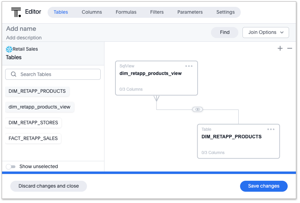Viewport: 300px width, 203px height.
Task: Click Discard changes and close
Action: pyautogui.click(x=49, y=186)
